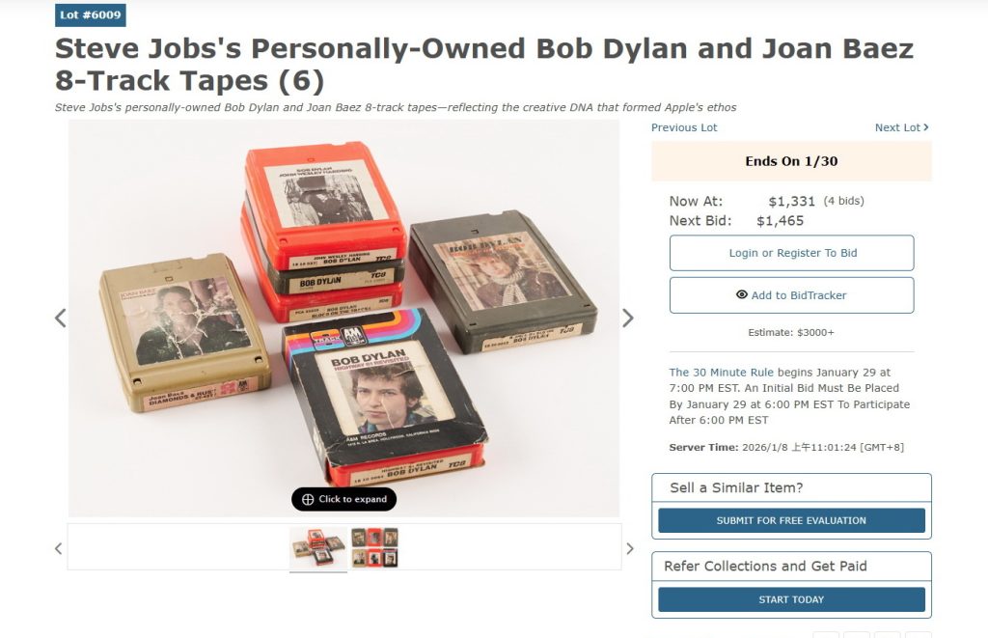
Task: Click the Lot #6009 badge
Action: [x=91, y=15]
